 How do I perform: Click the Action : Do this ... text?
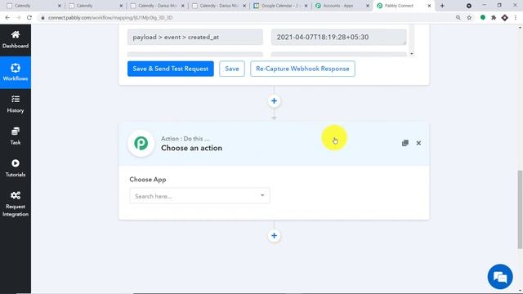[186, 139]
